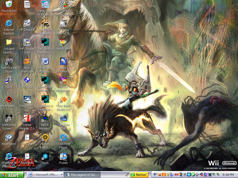This screenshot has height=178, width=238.
Task: Click the red SG tray icon
Action: (x=176, y=175)
